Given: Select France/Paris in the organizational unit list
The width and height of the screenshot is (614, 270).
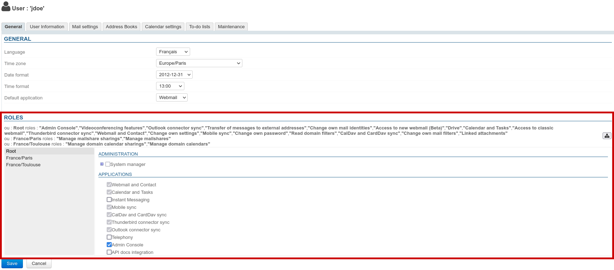Looking at the screenshot, I should pos(19,158).
